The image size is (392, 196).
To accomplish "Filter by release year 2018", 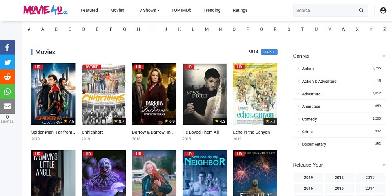I will (x=339, y=178).
